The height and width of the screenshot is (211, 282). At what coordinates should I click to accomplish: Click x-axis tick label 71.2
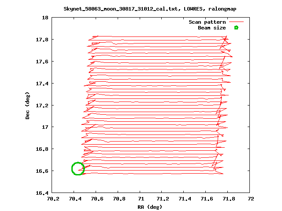pos(163,199)
